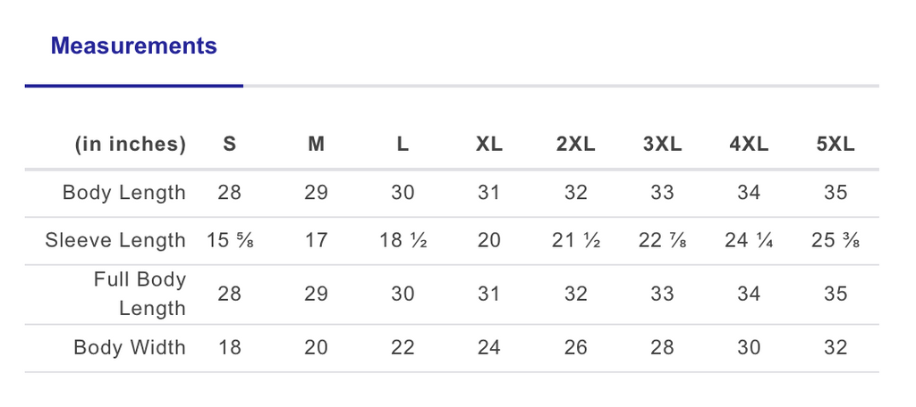This screenshot has width=916, height=407.
Task: Click the 3XL size column header
Action: coord(662,144)
